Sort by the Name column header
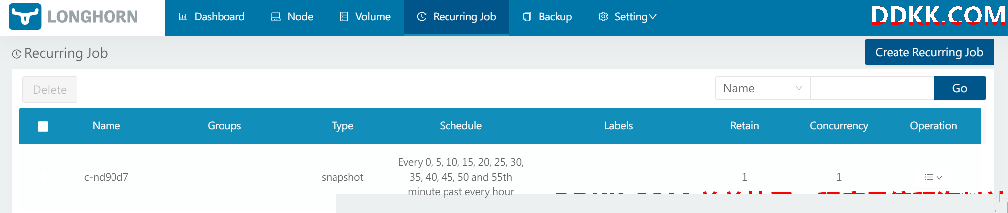Image resolution: width=1008 pixels, height=213 pixels. (106, 126)
